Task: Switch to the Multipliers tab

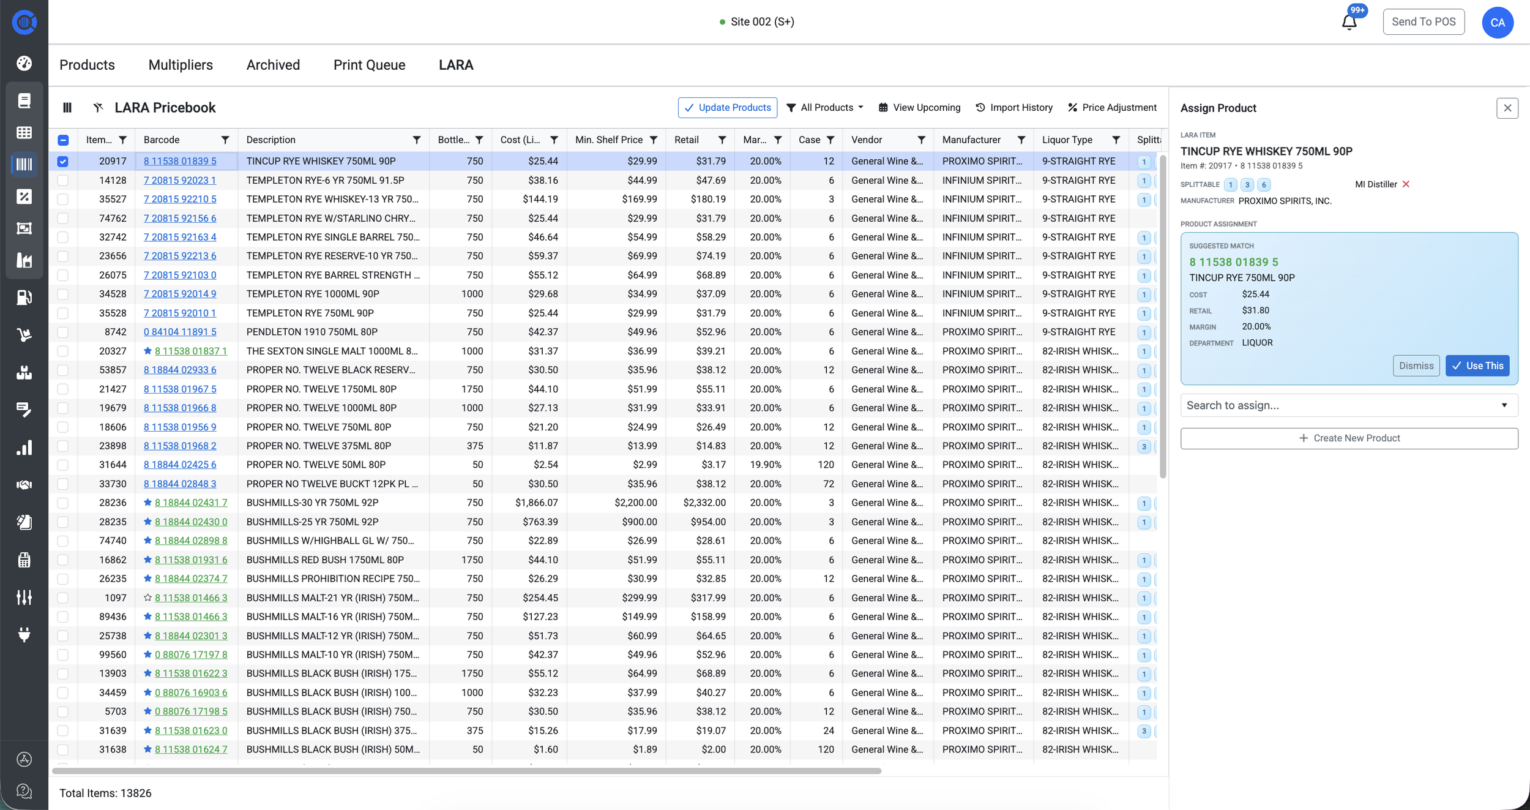Action: pyautogui.click(x=181, y=65)
